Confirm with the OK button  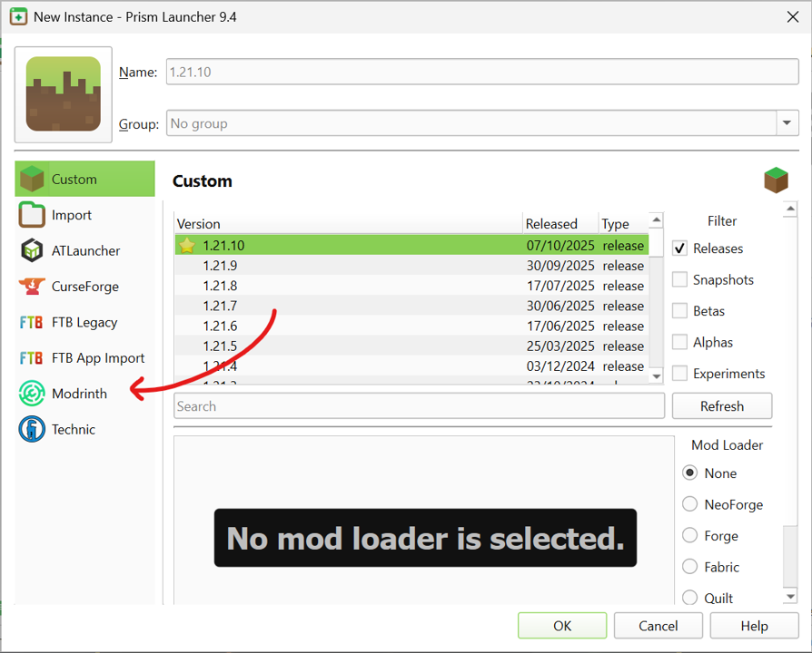pos(562,626)
